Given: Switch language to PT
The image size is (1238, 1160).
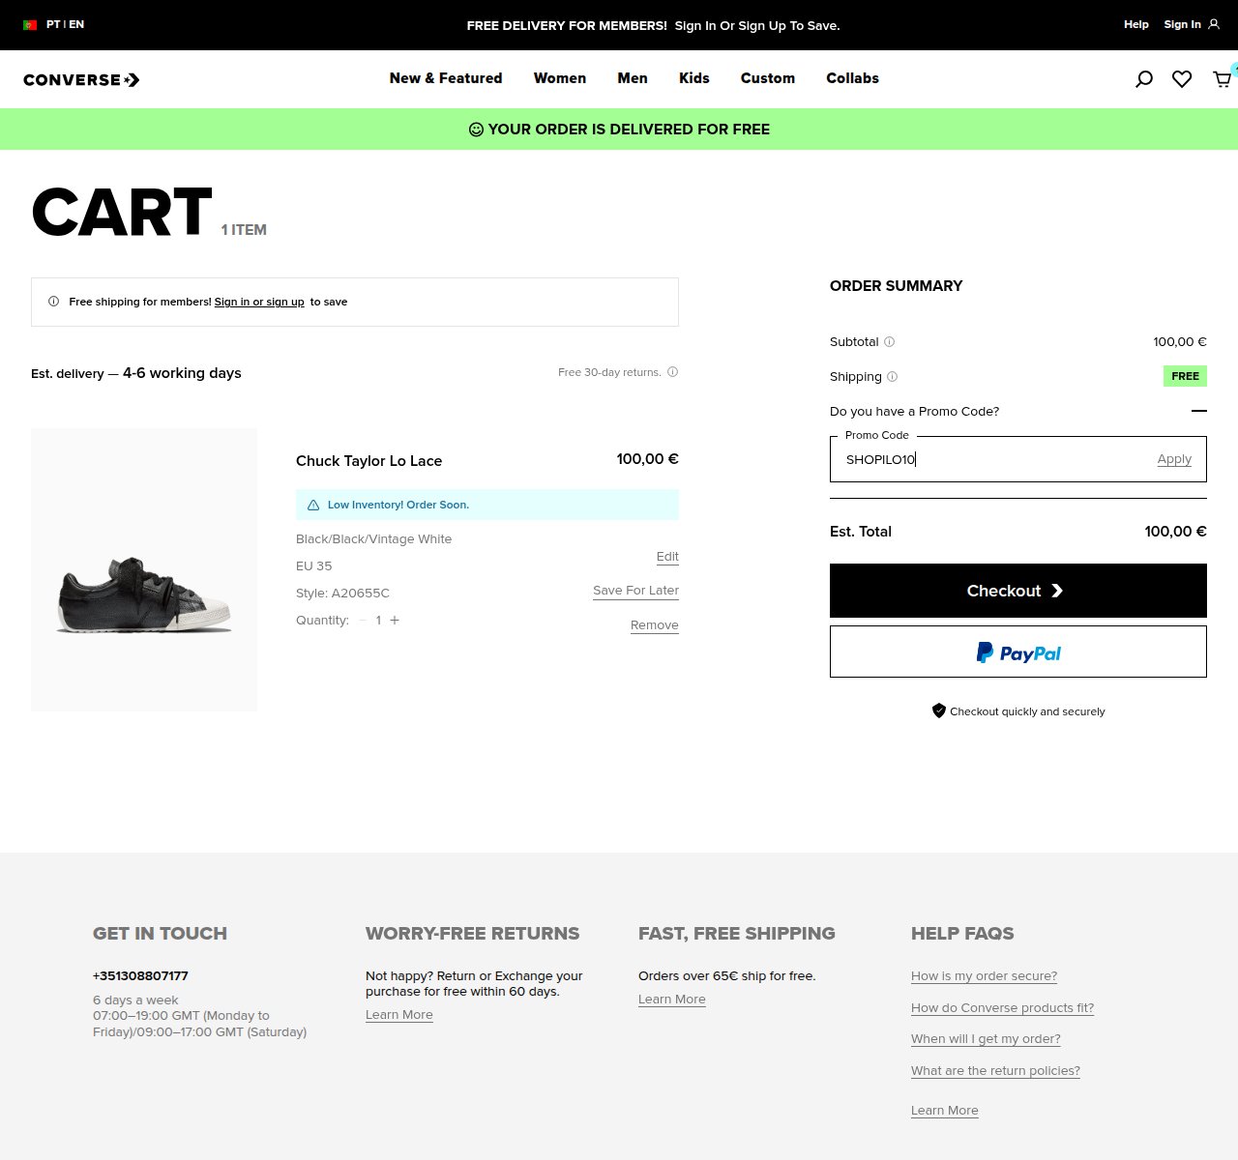Looking at the screenshot, I should (53, 24).
